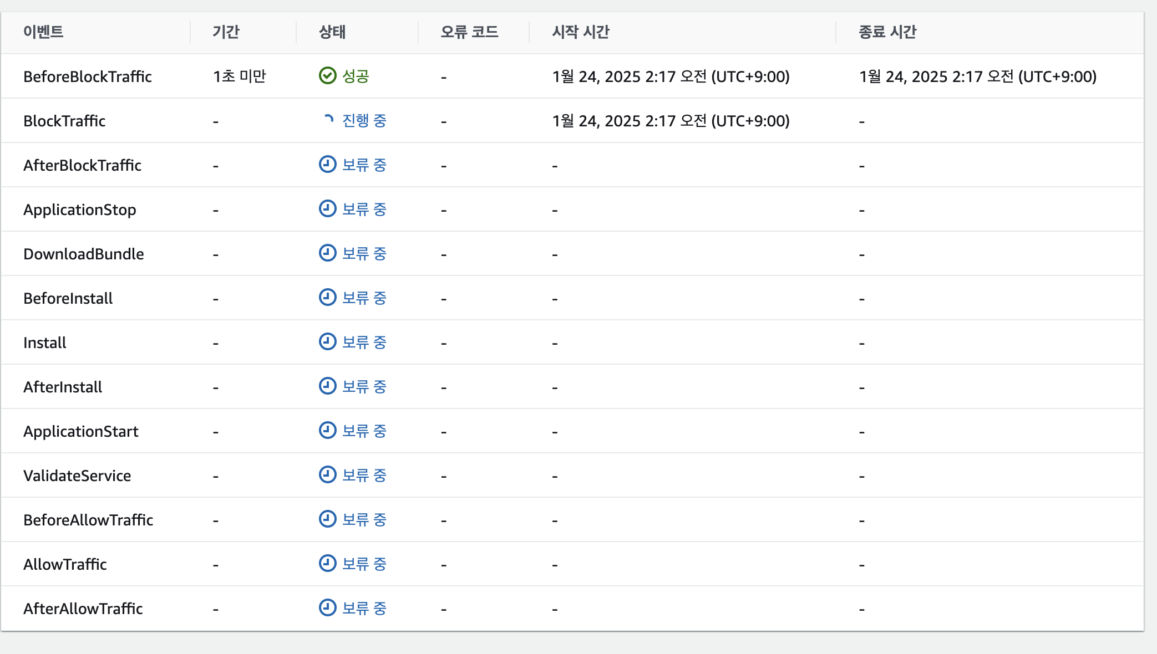Screen dimensions: 1157x654
Task: Click the 진행 중 status text for BlockTraffic
Action: tap(364, 120)
